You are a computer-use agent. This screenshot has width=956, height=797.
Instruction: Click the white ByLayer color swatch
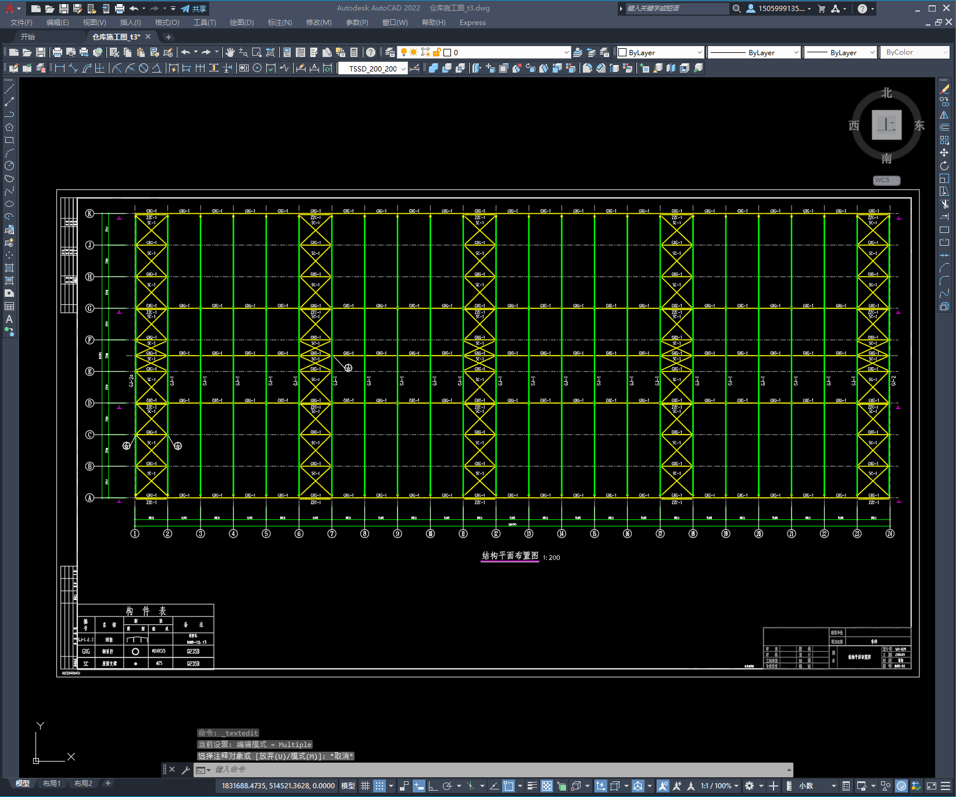click(622, 52)
